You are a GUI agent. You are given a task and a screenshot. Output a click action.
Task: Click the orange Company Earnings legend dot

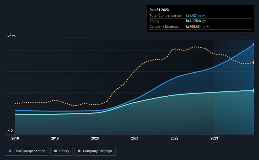point(79,151)
